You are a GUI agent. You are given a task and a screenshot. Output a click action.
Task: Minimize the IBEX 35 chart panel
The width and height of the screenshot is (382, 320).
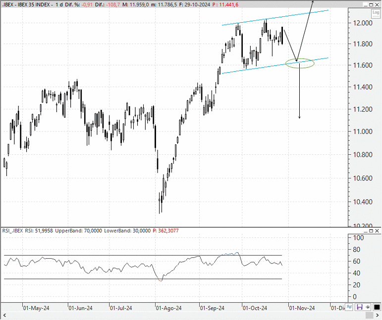click(365, 4)
